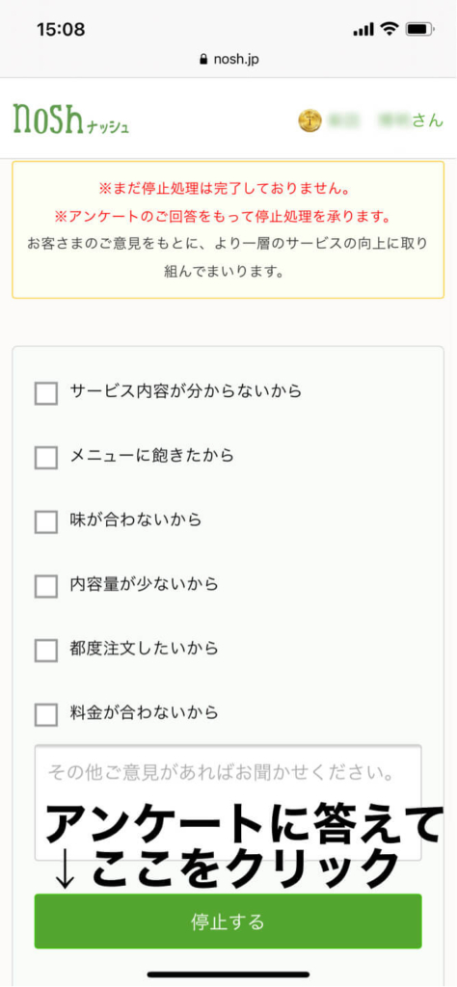Tap the nosh logo in the header
This screenshot has width=457, height=987.
[71, 117]
